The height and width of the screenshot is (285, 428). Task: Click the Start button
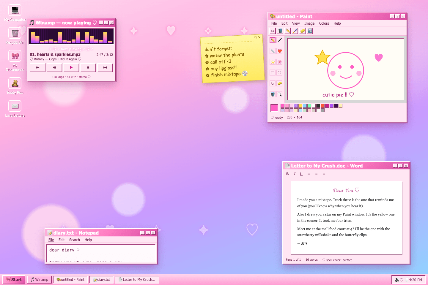click(14, 280)
